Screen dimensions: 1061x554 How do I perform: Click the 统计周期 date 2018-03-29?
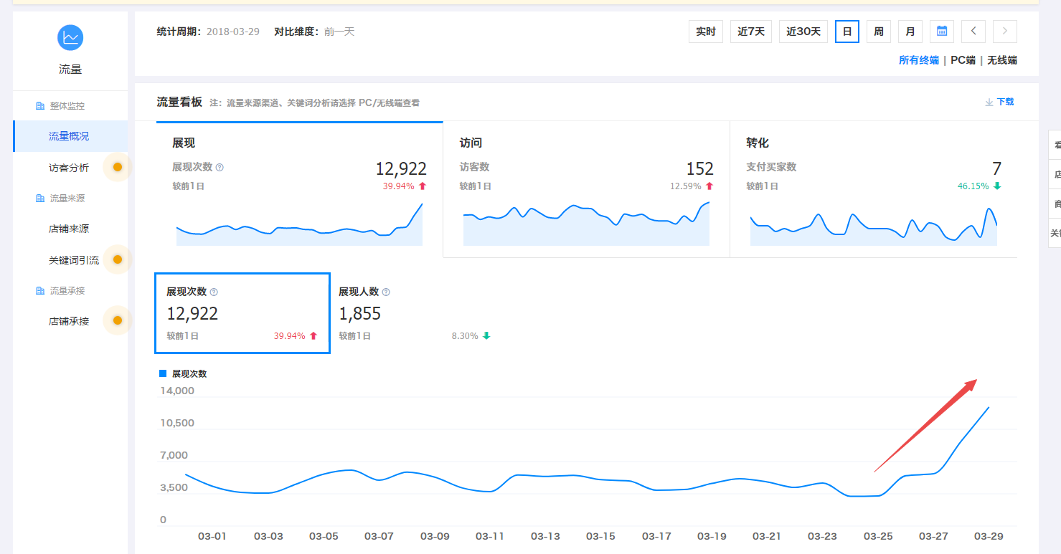point(232,32)
